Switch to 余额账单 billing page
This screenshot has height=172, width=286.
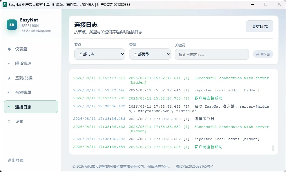31,93
